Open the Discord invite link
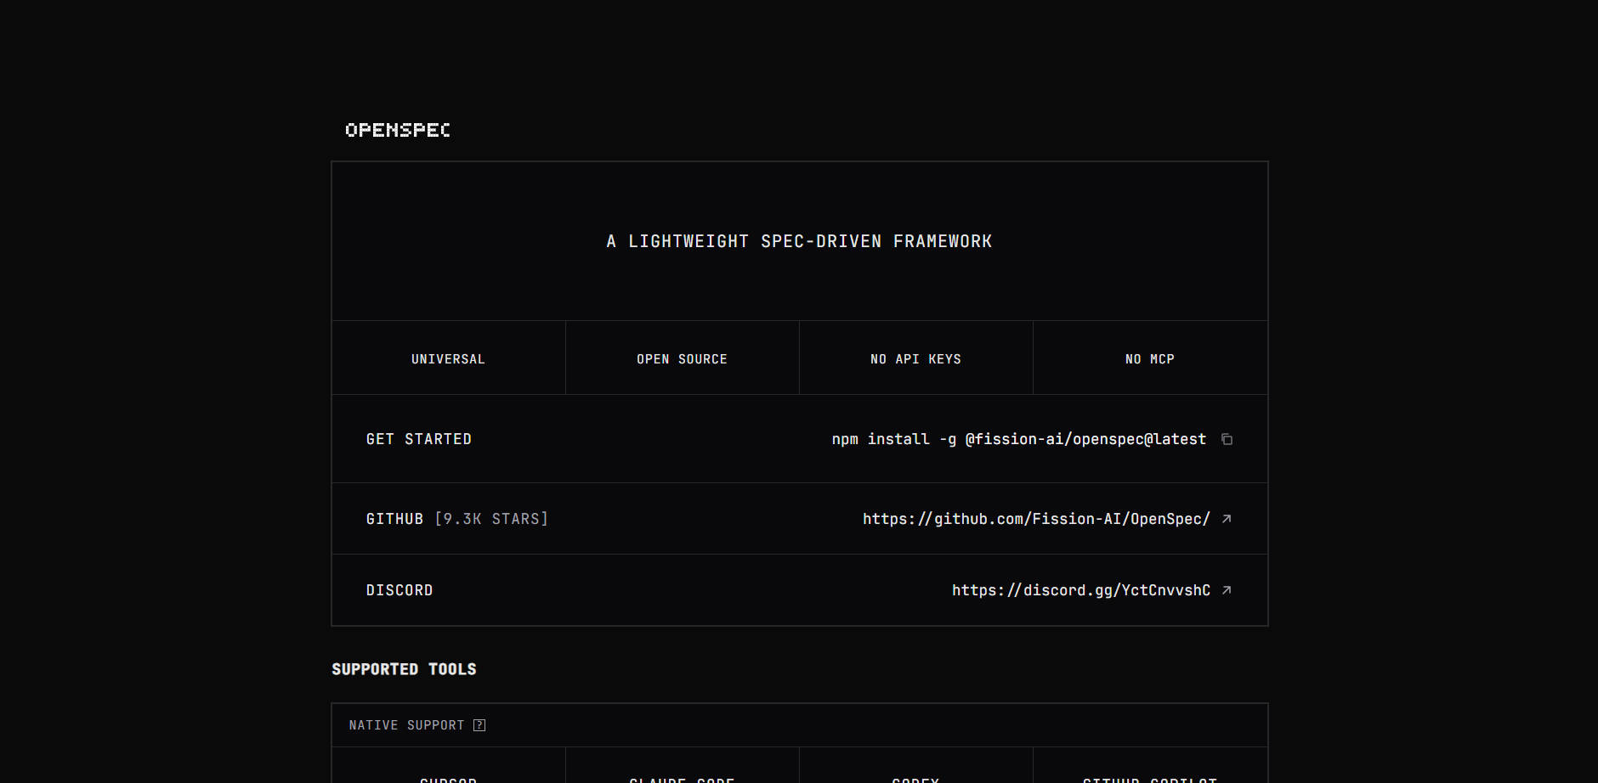1598x783 pixels. tap(1081, 589)
